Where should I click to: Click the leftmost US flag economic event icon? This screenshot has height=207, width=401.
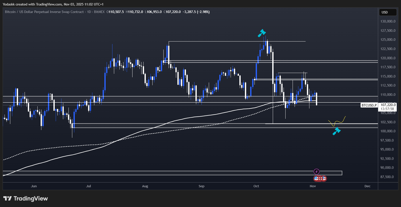pos(317,178)
